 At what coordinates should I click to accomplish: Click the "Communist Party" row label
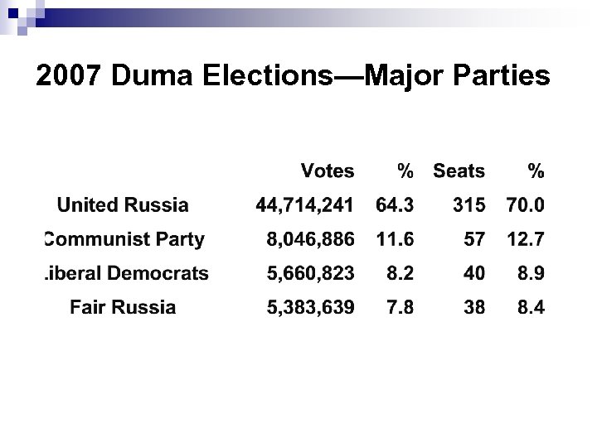coord(124,240)
